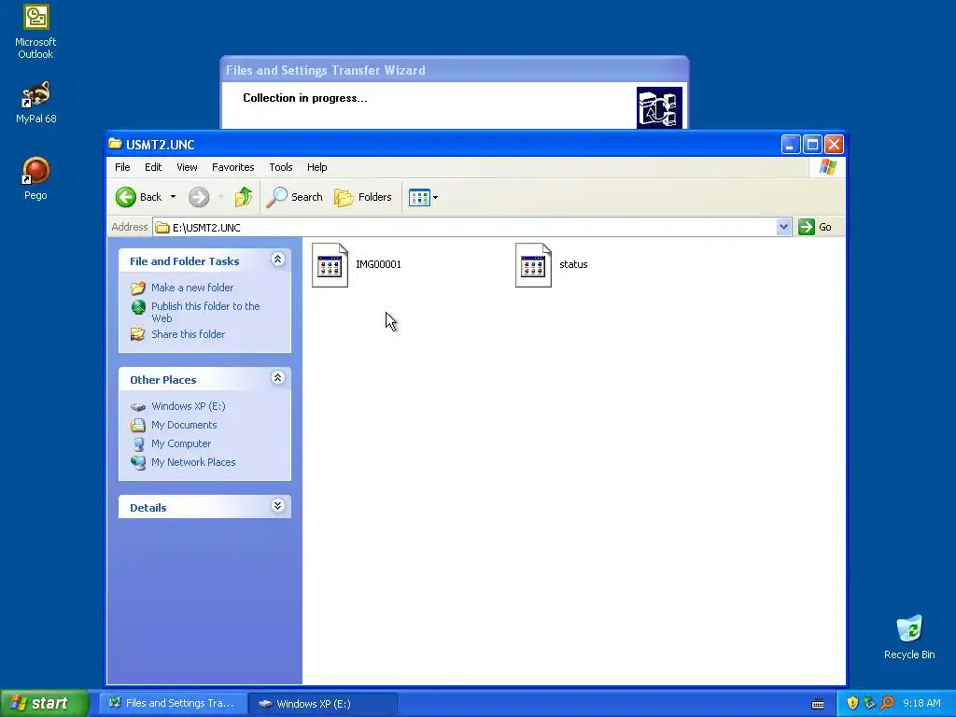Click Make a new folder link

[x=192, y=288]
